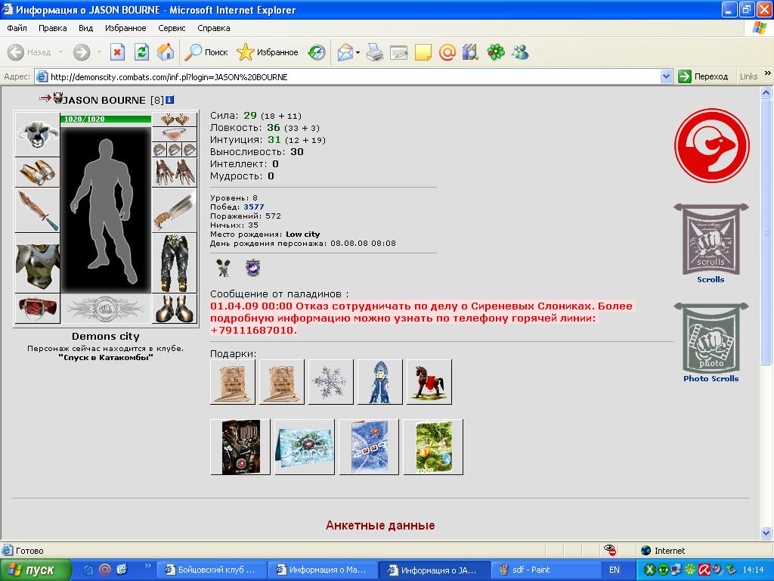Expand the address bar dropdown arrow

(x=666, y=76)
